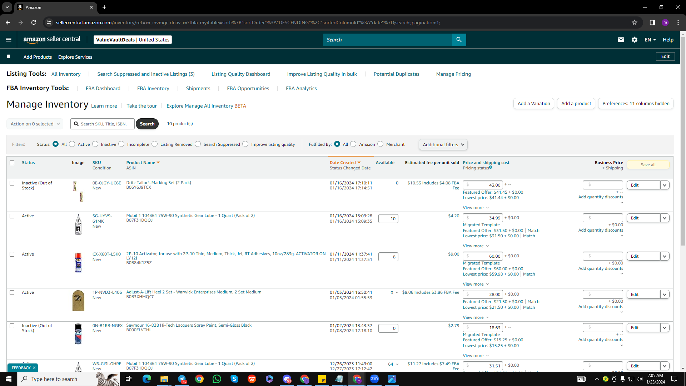Open Telegram from the taskbar

(x=182, y=379)
